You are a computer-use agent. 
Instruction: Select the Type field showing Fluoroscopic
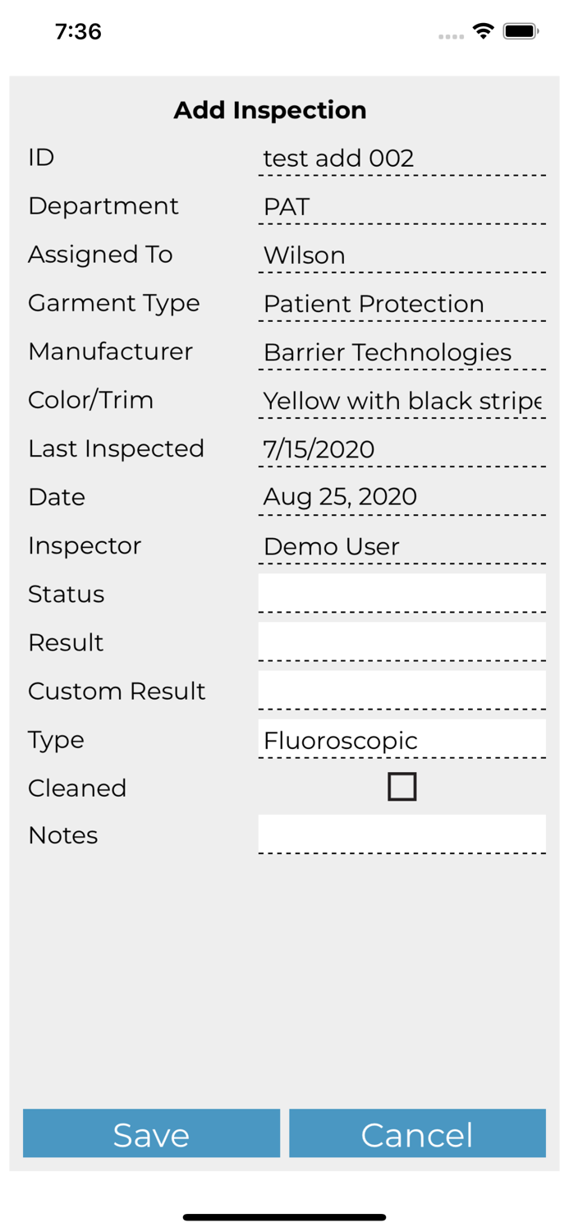402,739
